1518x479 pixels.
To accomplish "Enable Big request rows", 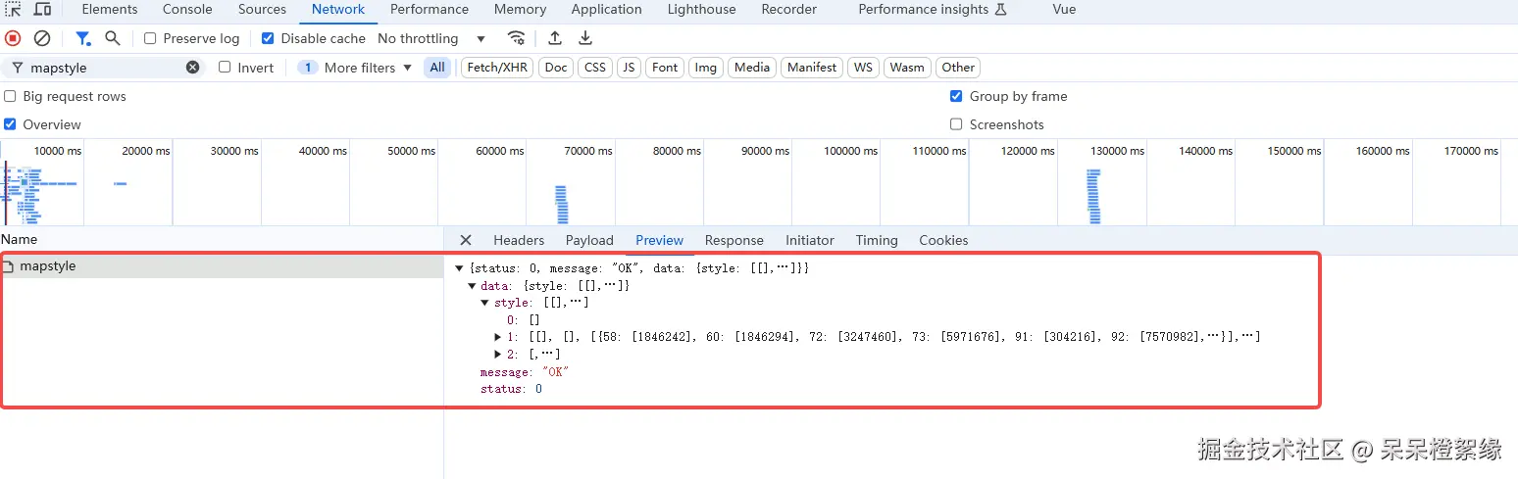I will click(10, 96).
